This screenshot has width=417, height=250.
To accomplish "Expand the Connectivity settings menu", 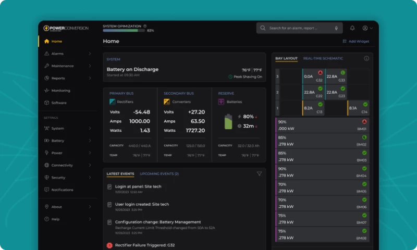I will [67, 165].
